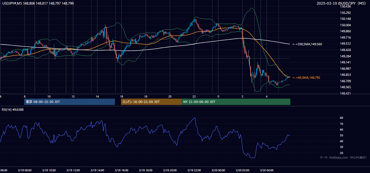Select the 東京 08:00-15:30 JST session bar

tap(69, 102)
